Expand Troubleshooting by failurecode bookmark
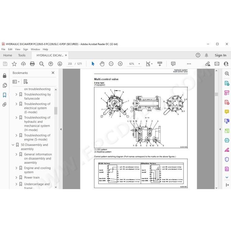This screenshot has height=231, width=231. (16, 94)
